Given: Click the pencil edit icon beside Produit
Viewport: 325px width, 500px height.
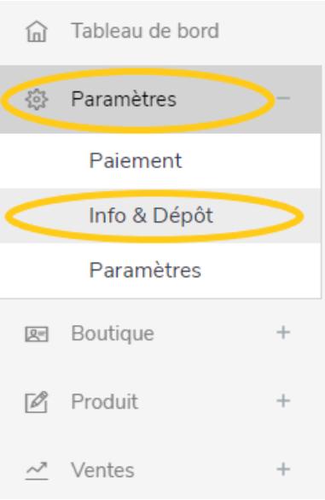Looking at the screenshot, I should 37,402.
